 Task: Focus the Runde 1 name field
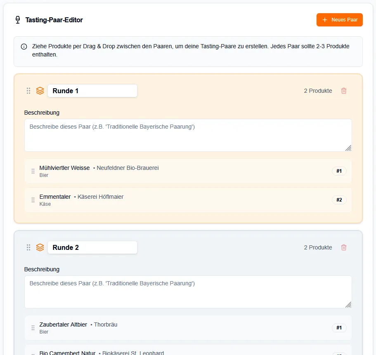(92, 91)
